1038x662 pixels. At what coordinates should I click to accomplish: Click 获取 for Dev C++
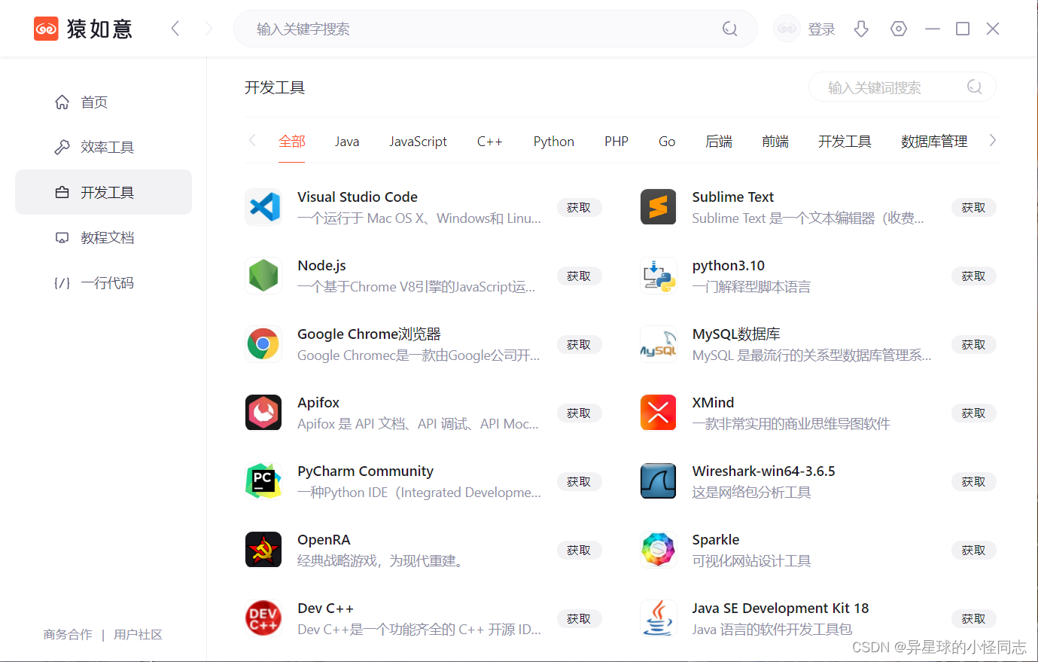point(579,619)
